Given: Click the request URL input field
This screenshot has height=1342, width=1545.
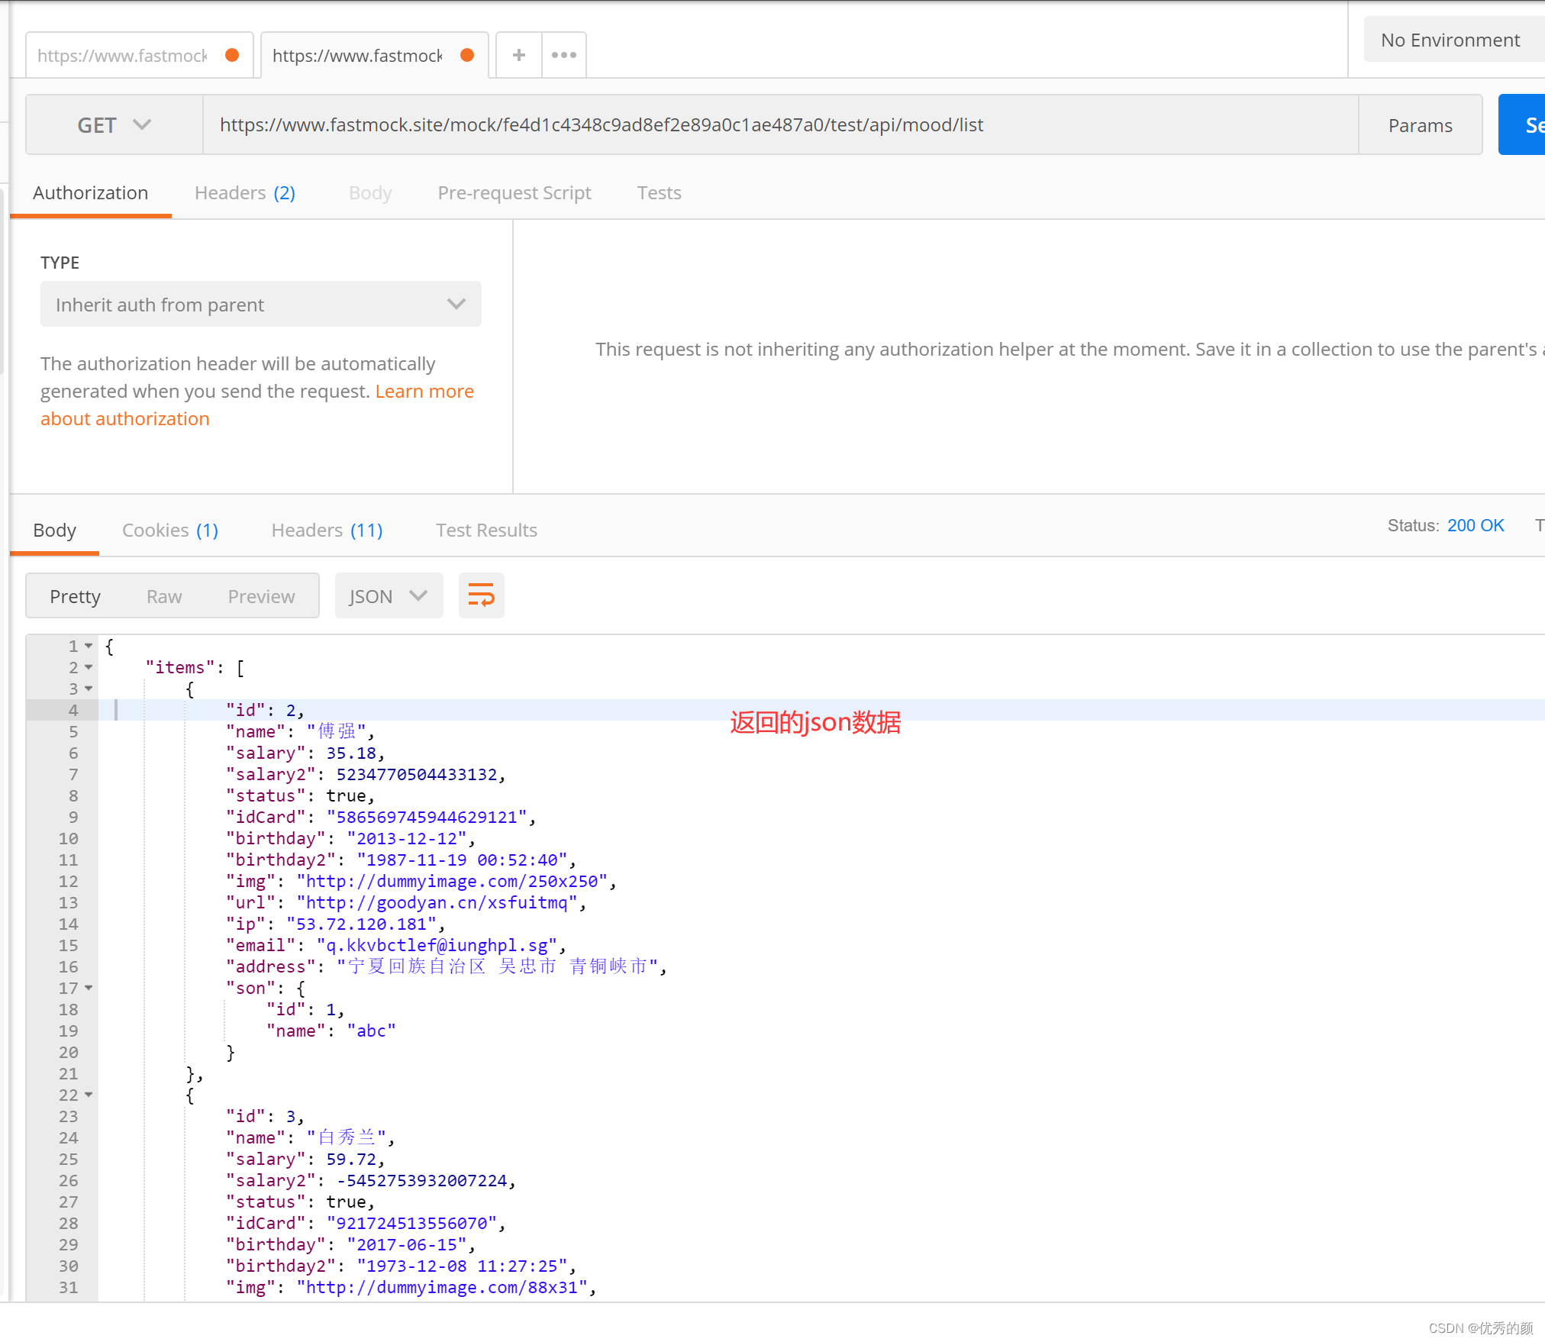Looking at the screenshot, I should tap(779, 124).
